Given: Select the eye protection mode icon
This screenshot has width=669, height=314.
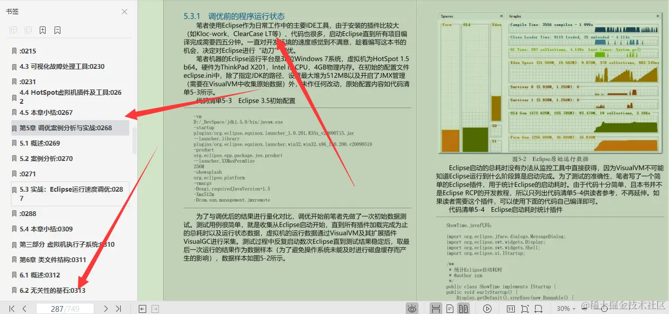Looking at the screenshot, I should [412, 308].
